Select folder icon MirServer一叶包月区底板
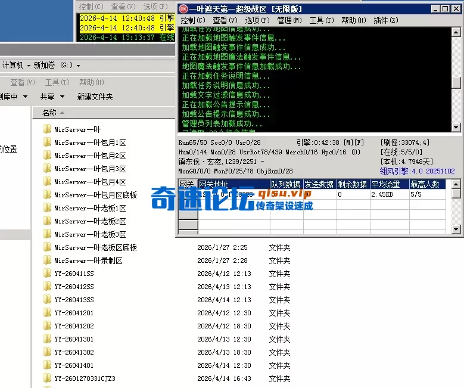The width and height of the screenshot is (464, 388). click(47, 194)
